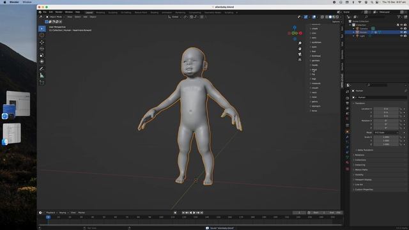Open macOS Spotlight search icon
The image size is (409, 230).
coord(372,2)
